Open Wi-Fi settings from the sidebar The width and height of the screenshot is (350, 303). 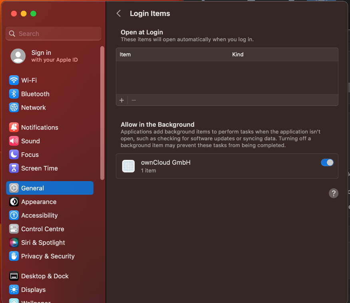pyautogui.click(x=28, y=80)
